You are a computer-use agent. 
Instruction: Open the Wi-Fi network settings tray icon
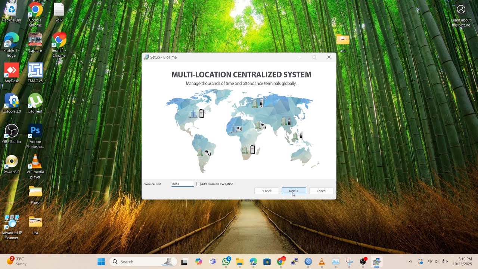pos(430,262)
